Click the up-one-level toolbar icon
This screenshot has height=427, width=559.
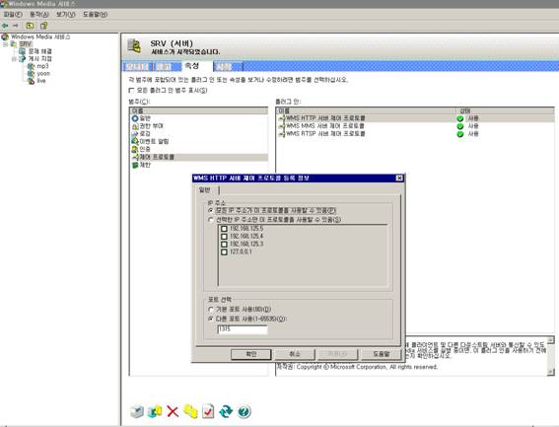click(30, 26)
